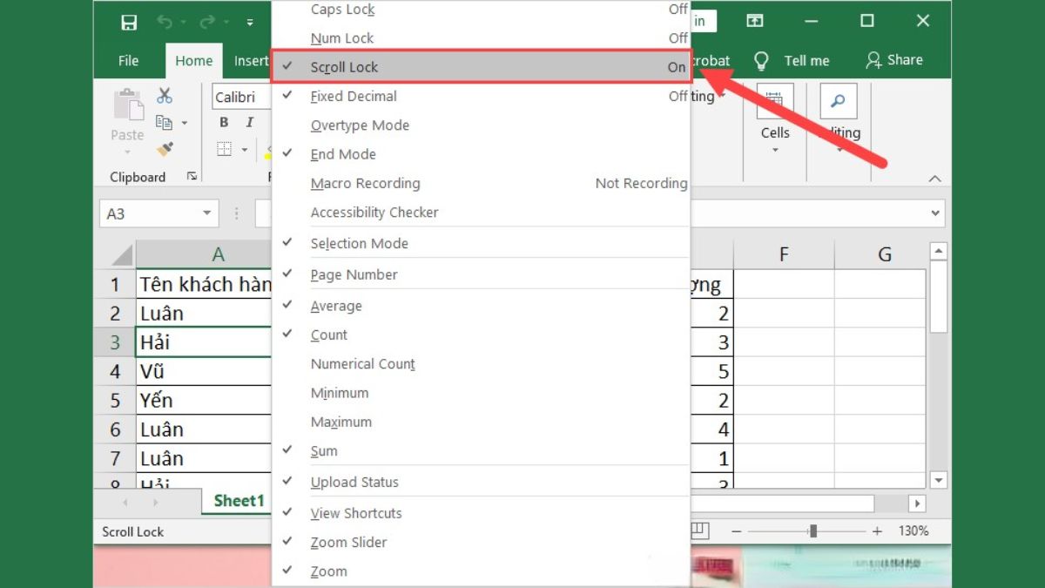The image size is (1045, 588).
Task: Open the Clipboard dialog launcher
Action: coord(192,177)
